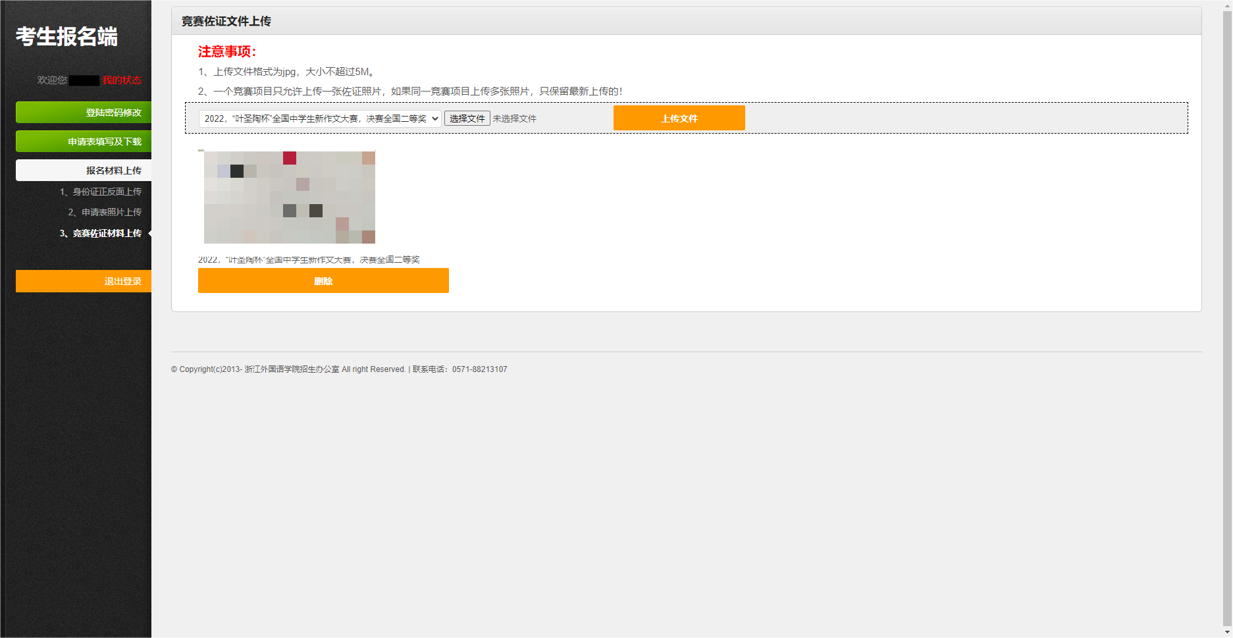The image size is (1233, 638).
Task: Click the footer copyright text
Action: 338,369
